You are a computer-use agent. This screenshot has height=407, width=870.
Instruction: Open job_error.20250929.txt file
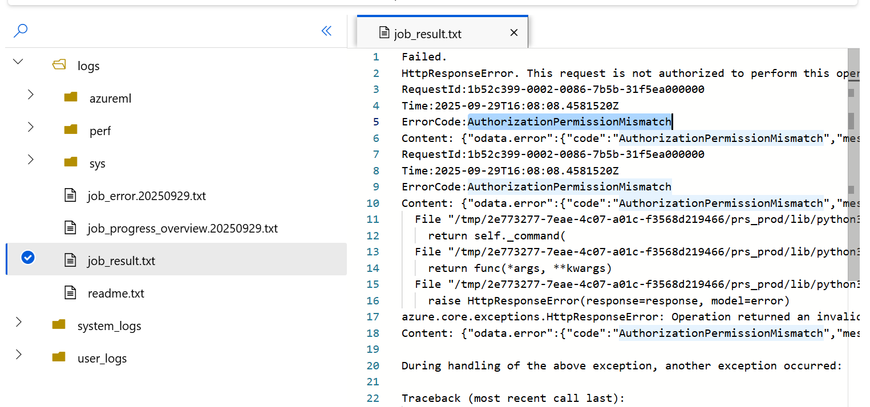click(x=147, y=196)
